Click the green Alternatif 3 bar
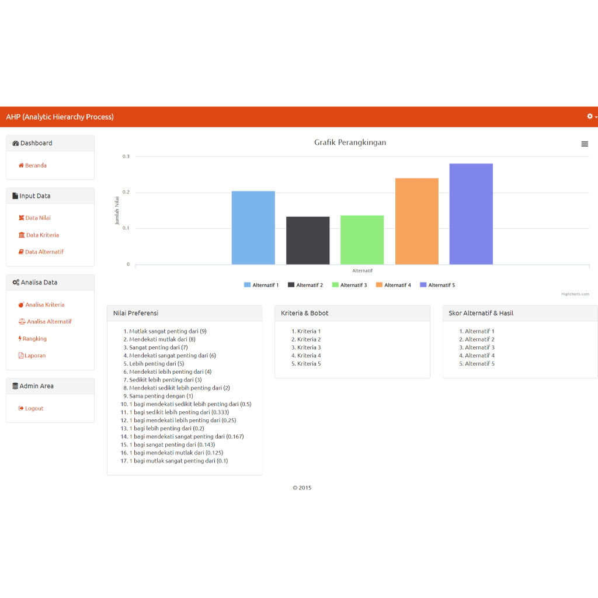Screen dimensions: 598x598 pos(361,239)
